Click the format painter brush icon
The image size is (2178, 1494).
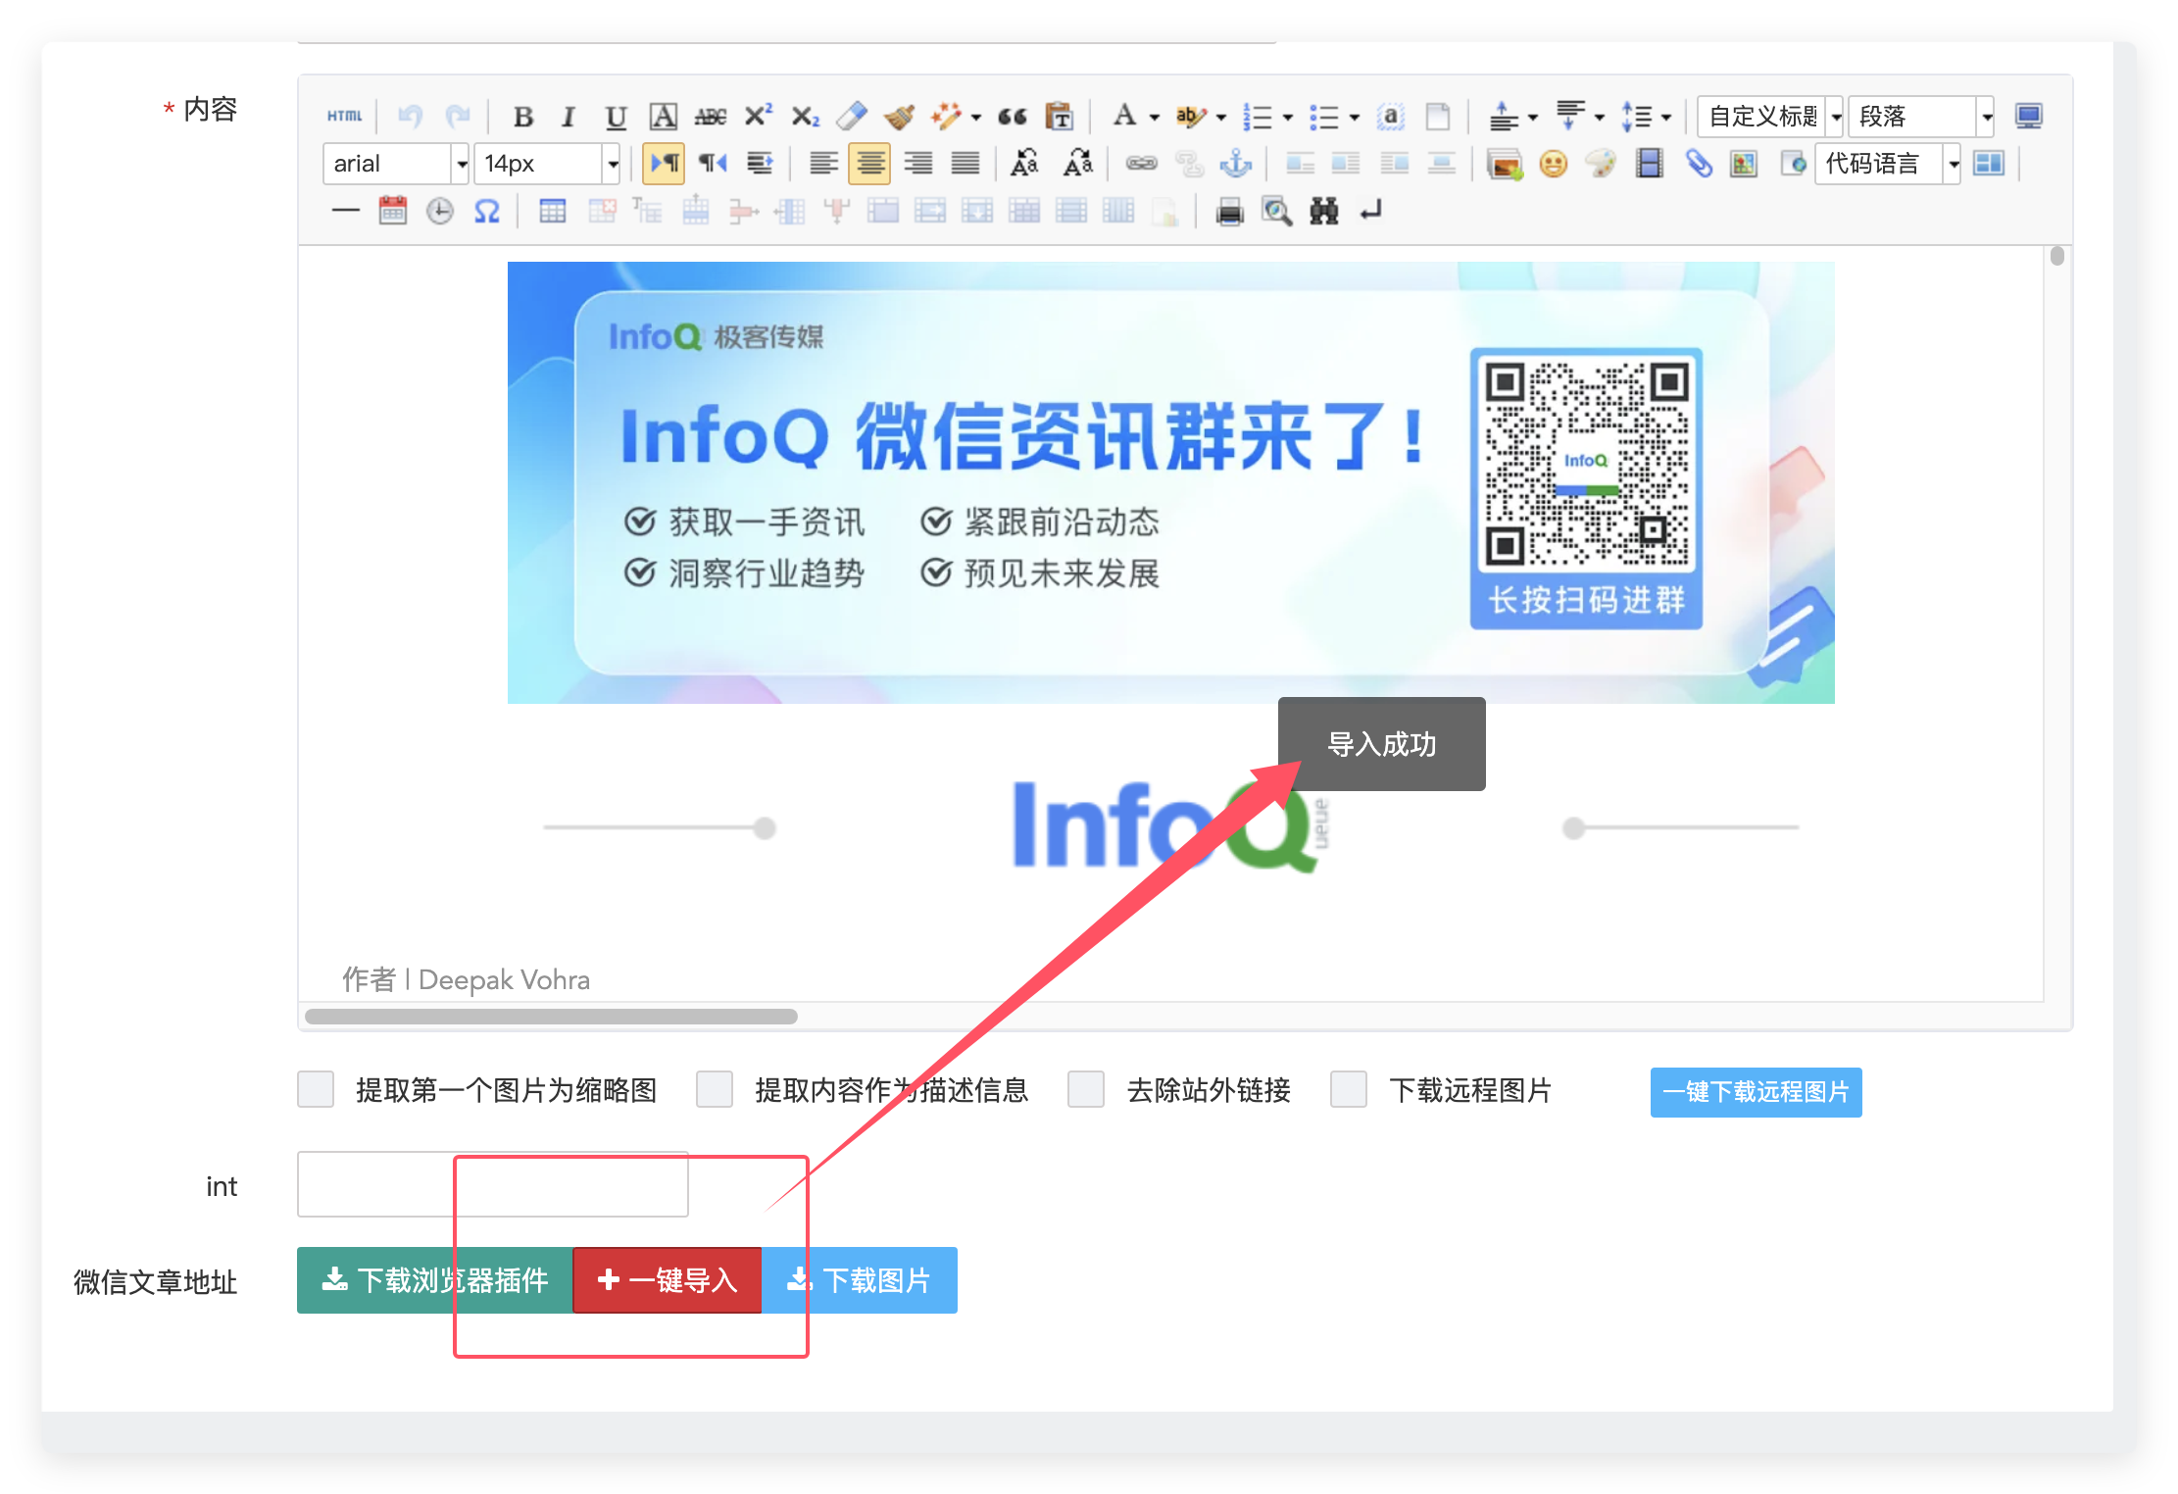[x=899, y=117]
